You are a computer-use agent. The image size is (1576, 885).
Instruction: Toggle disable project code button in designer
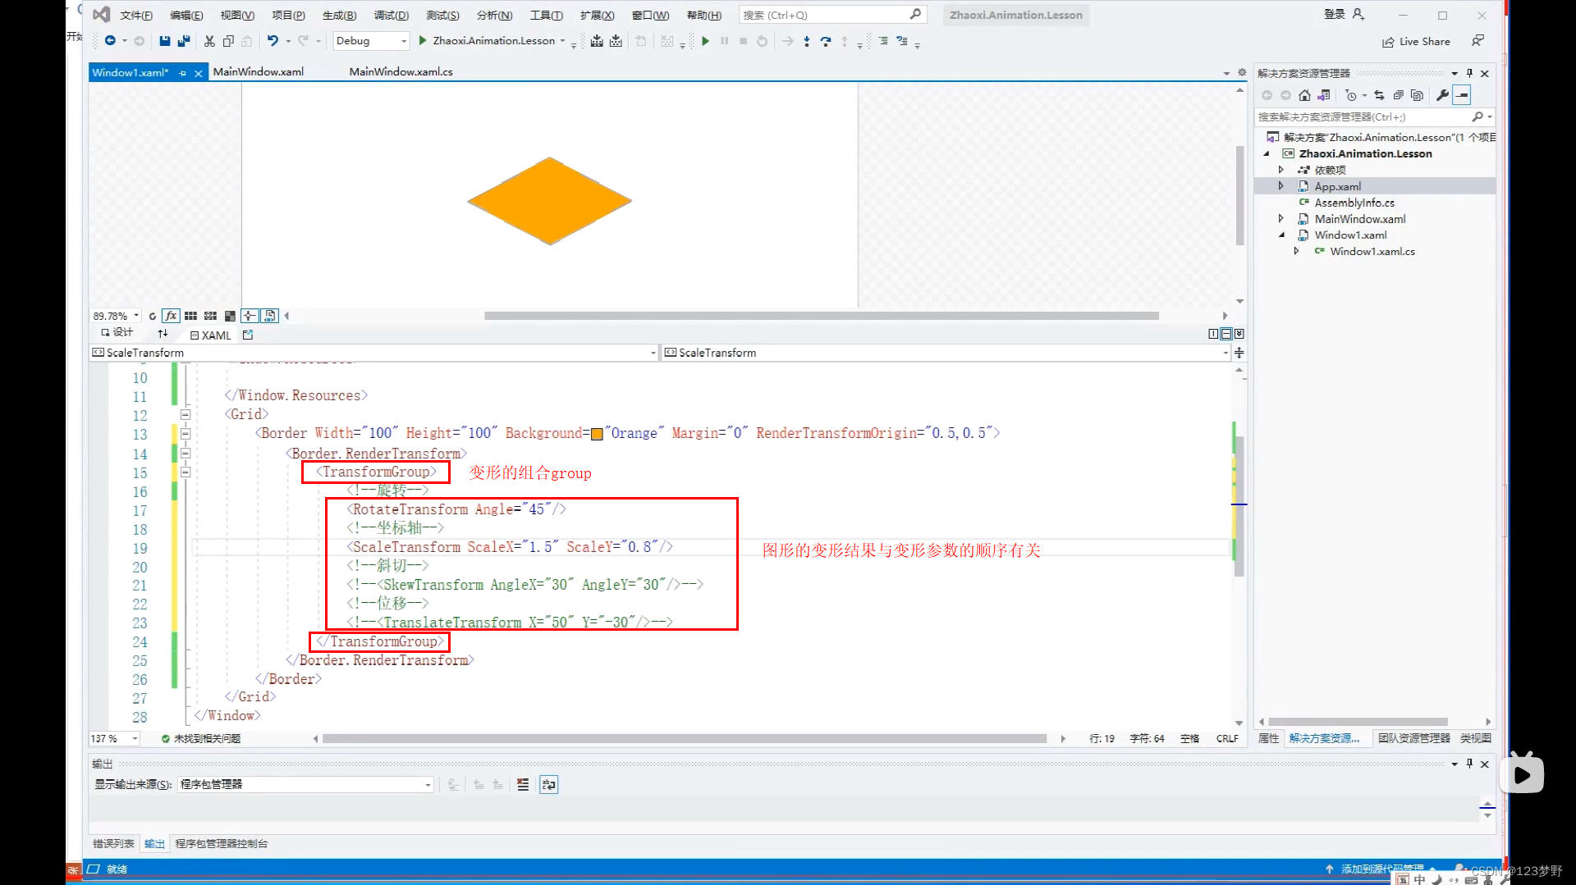click(x=270, y=316)
